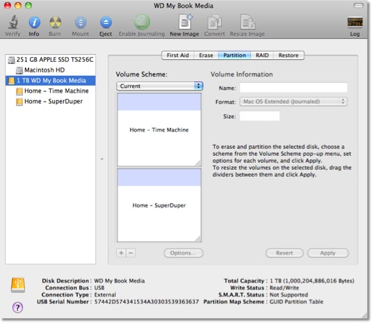Click the Resize Image icon
This screenshot has width=372, height=323.
[x=248, y=22]
